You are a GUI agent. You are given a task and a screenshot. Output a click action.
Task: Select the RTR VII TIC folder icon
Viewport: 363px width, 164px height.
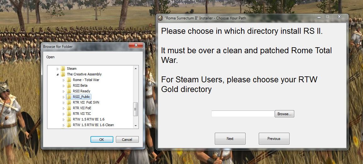click(69, 114)
